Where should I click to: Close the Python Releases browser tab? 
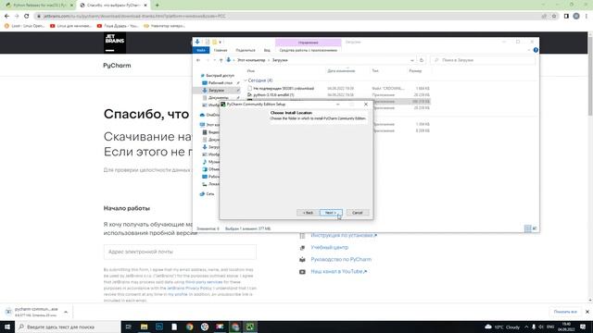pos(71,6)
